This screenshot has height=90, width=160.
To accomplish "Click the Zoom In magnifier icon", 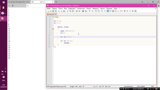I will click(x=89, y=11).
